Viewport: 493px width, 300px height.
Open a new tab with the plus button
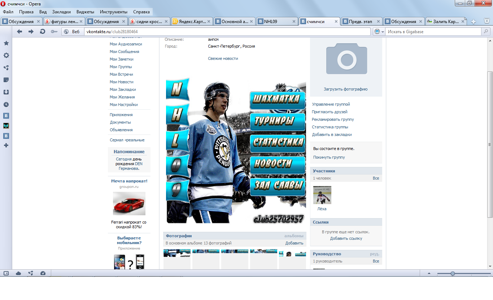[x=474, y=22]
